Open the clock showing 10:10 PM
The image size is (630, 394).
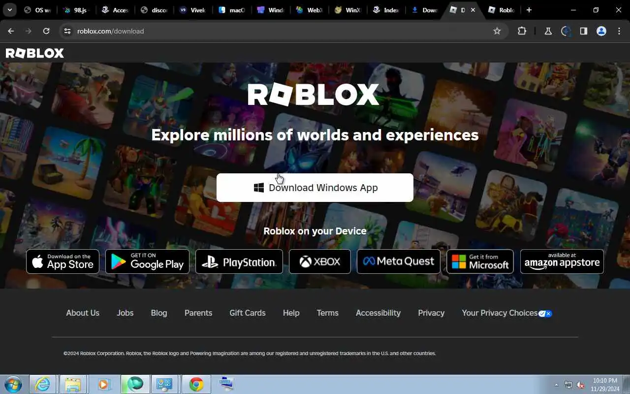pos(605,385)
